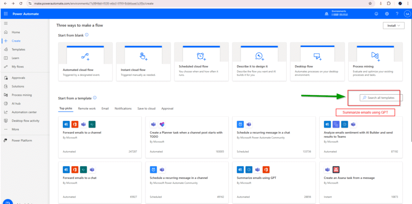
Task: Open the SA account avatar
Action: click(x=407, y=14)
